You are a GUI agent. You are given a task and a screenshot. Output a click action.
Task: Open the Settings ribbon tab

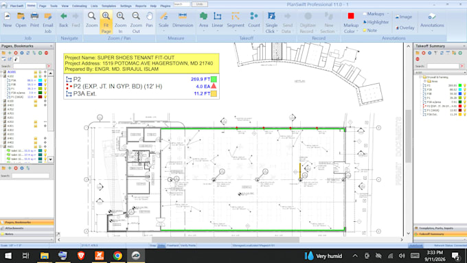tap(126, 5)
